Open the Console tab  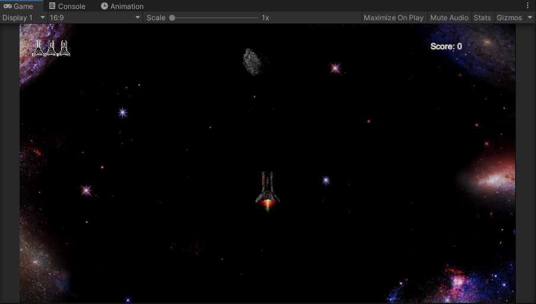[x=67, y=6]
